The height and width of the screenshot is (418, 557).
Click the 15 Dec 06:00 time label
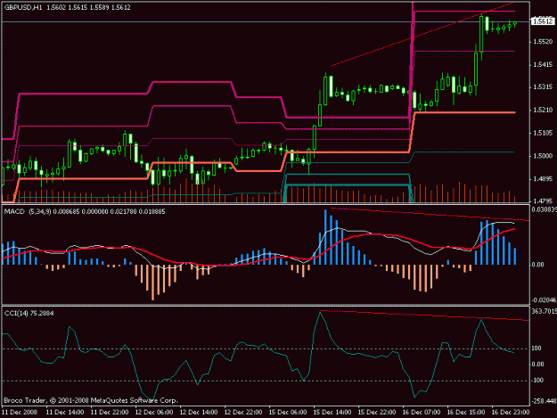point(288,413)
